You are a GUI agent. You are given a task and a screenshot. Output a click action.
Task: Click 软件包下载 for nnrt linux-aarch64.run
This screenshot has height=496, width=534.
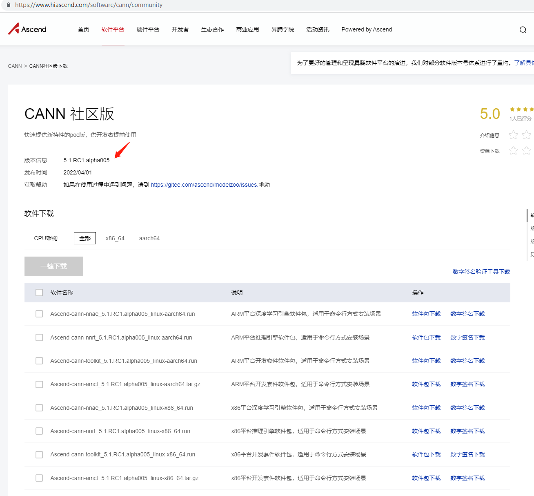tap(427, 337)
